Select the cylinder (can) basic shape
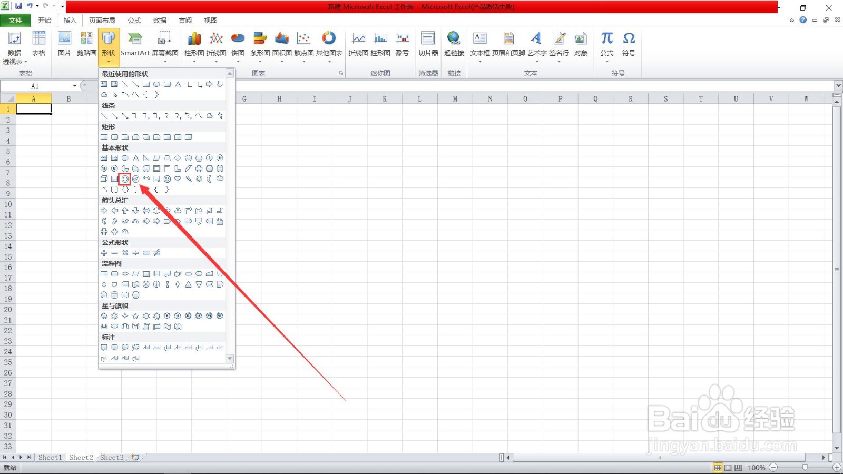 [220, 169]
